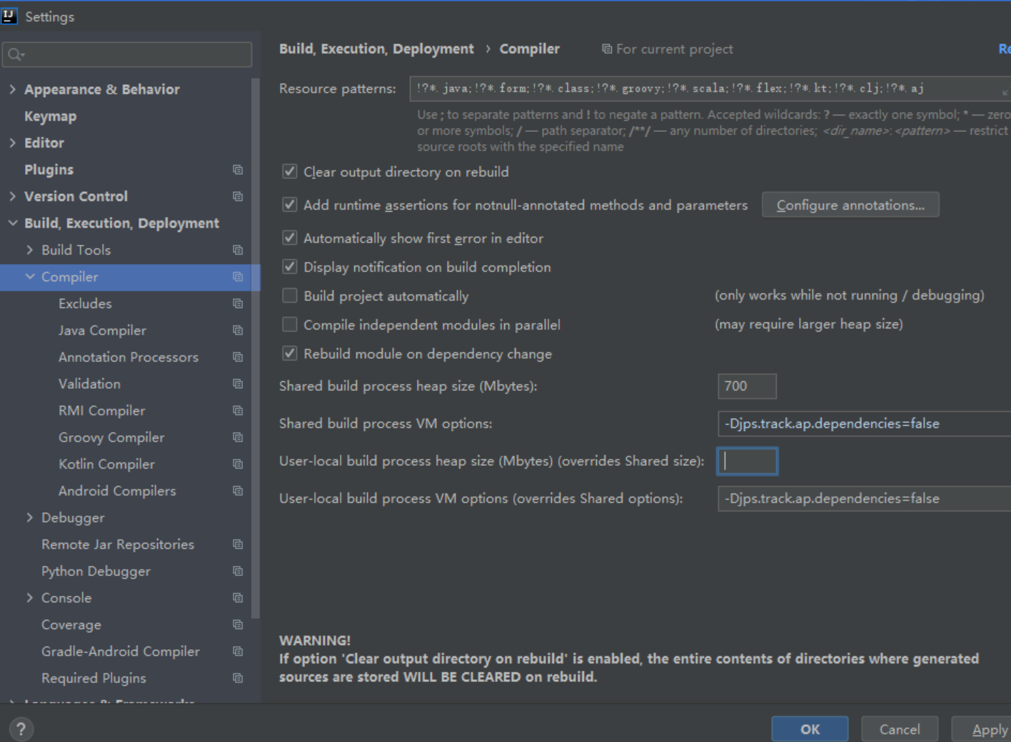Click Configure annotations... button

[850, 205]
